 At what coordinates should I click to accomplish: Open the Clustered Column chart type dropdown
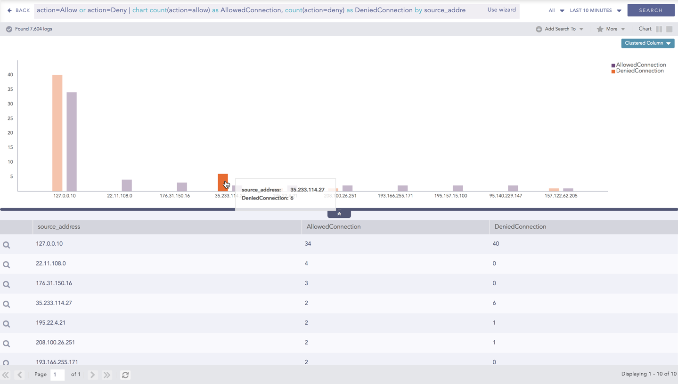point(647,43)
